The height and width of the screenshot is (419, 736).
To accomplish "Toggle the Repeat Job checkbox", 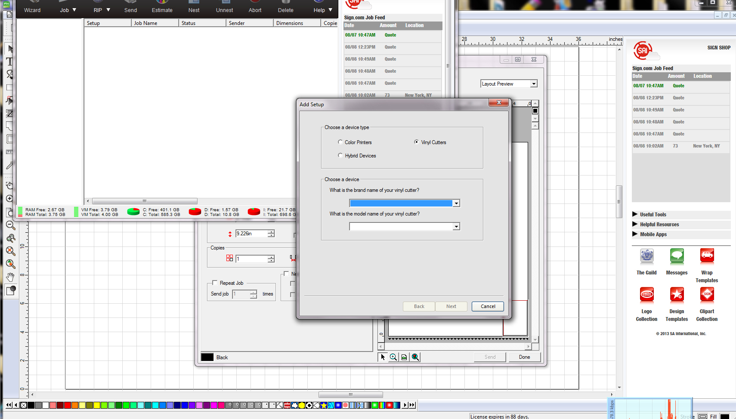I will click(x=215, y=283).
